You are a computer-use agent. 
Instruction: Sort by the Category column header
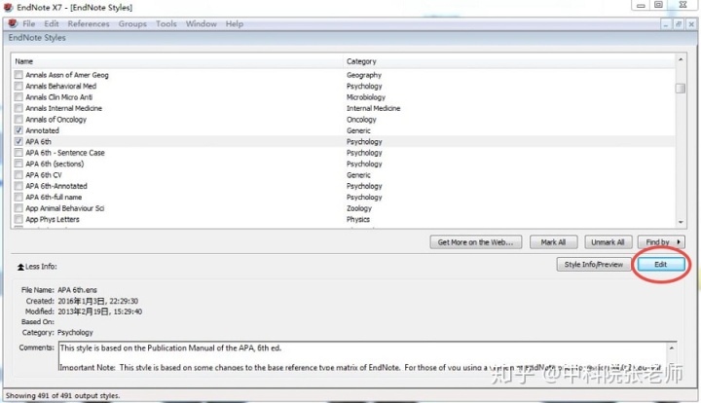pos(509,61)
